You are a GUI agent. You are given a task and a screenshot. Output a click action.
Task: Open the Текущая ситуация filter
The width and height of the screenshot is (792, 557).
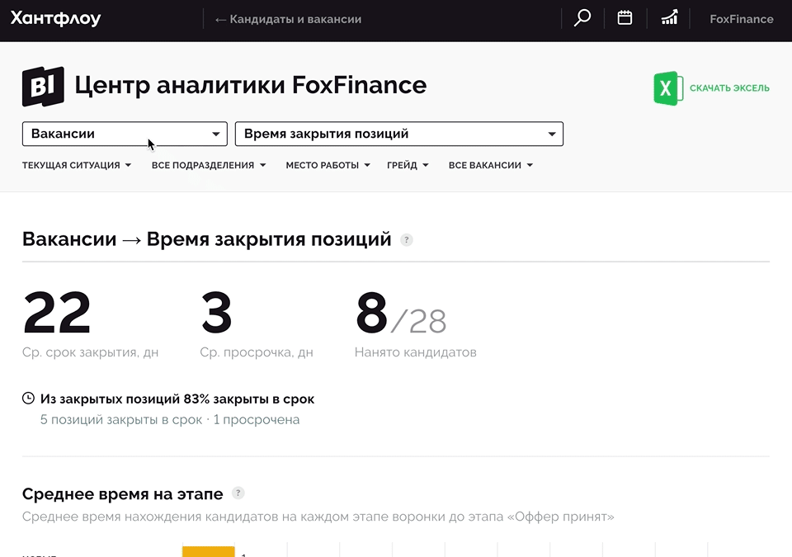(77, 165)
